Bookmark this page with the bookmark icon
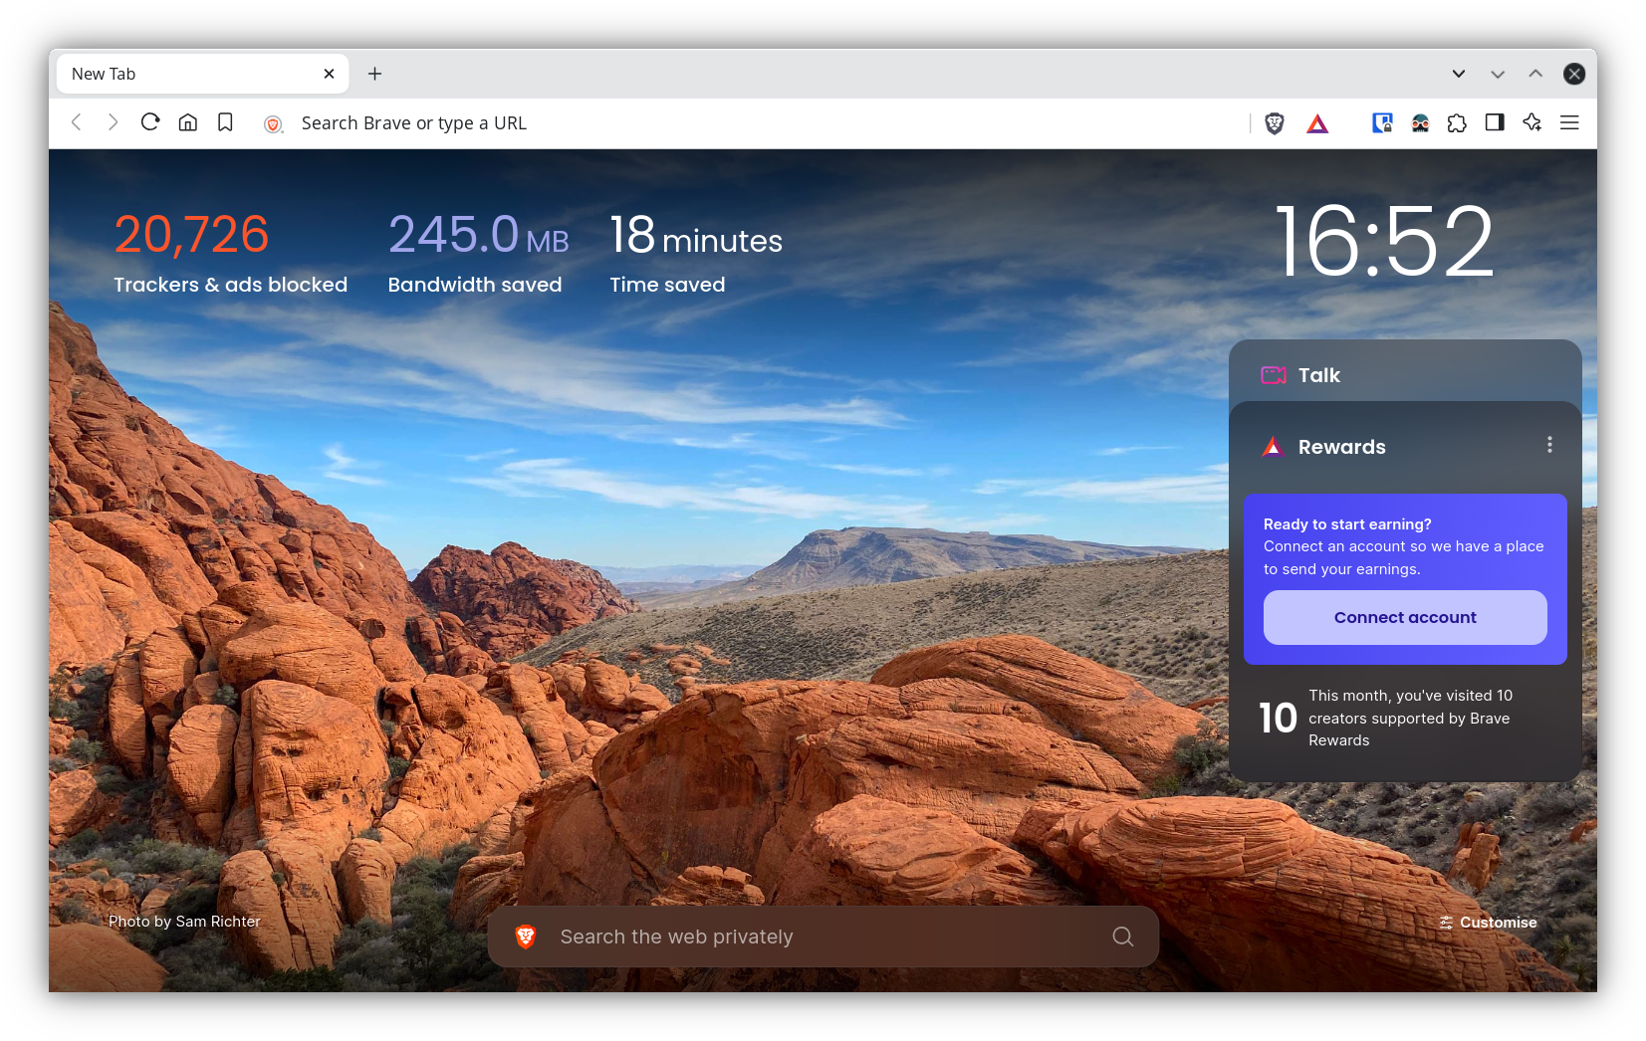The width and height of the screenshot is (1646, 1041). [x=225, y=122]
